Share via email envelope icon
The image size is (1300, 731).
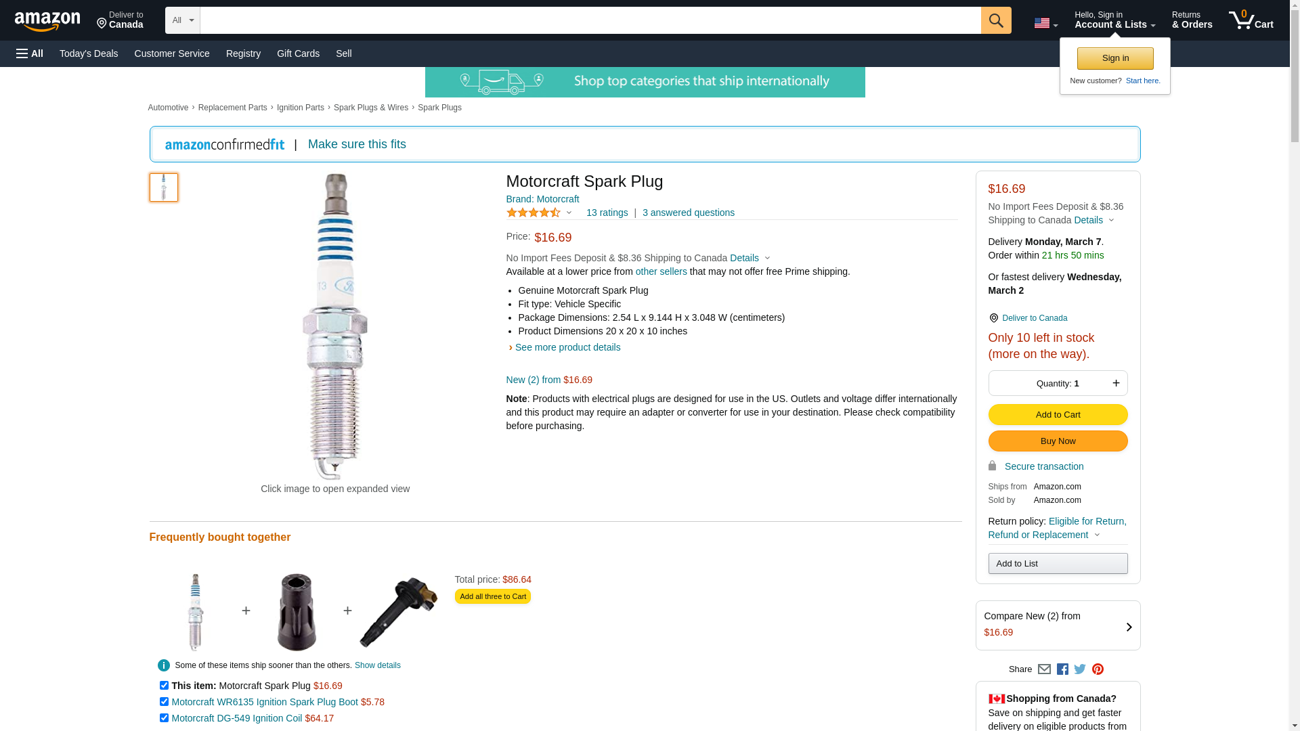point(1044,669)
